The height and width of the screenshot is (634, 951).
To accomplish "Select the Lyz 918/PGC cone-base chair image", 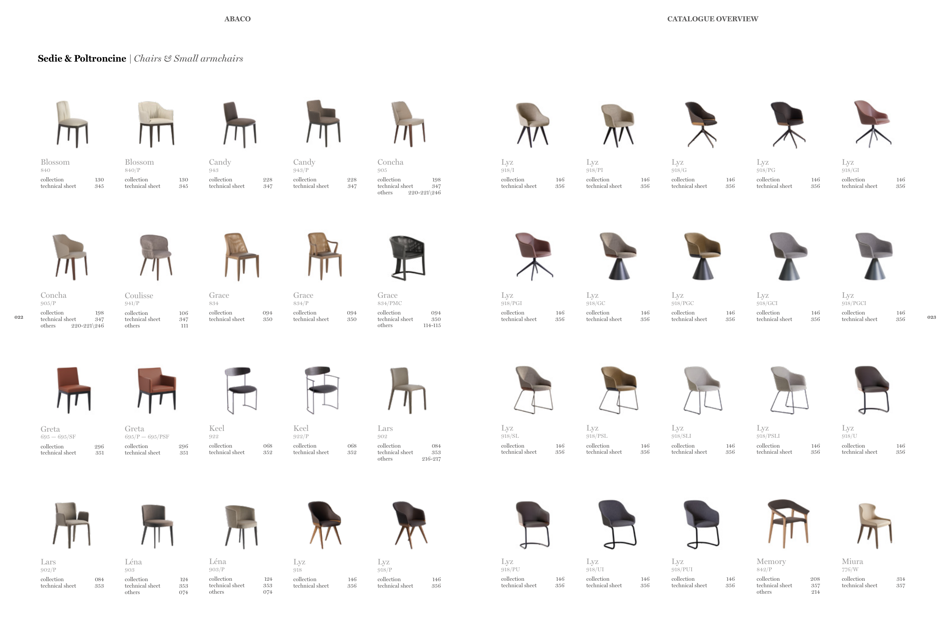I will pos(703,256).
